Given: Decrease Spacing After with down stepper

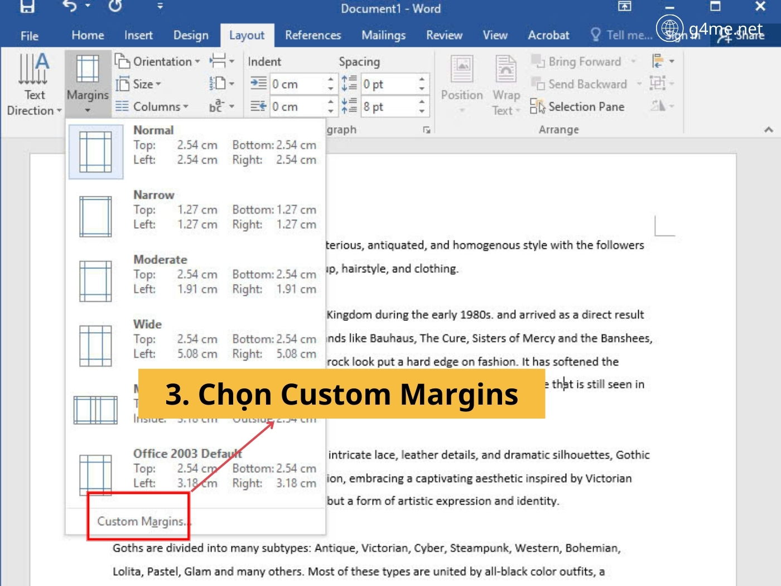Looking at the screenshot, I should (x=422, y=112).
